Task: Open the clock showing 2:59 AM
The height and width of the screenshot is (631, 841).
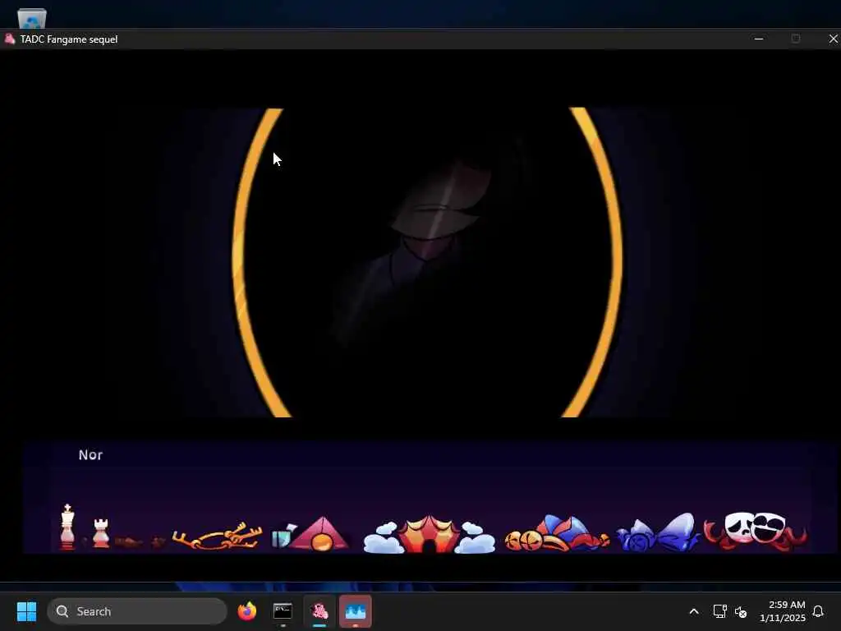Action: 783,611
